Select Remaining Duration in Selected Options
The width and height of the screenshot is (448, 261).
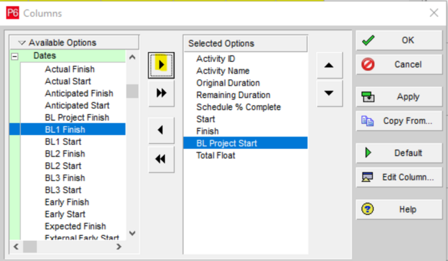tap(233, 95)
